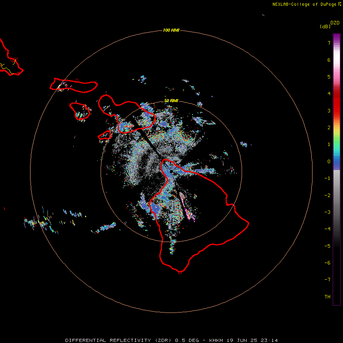Click the 4 dB scale label

329,94
